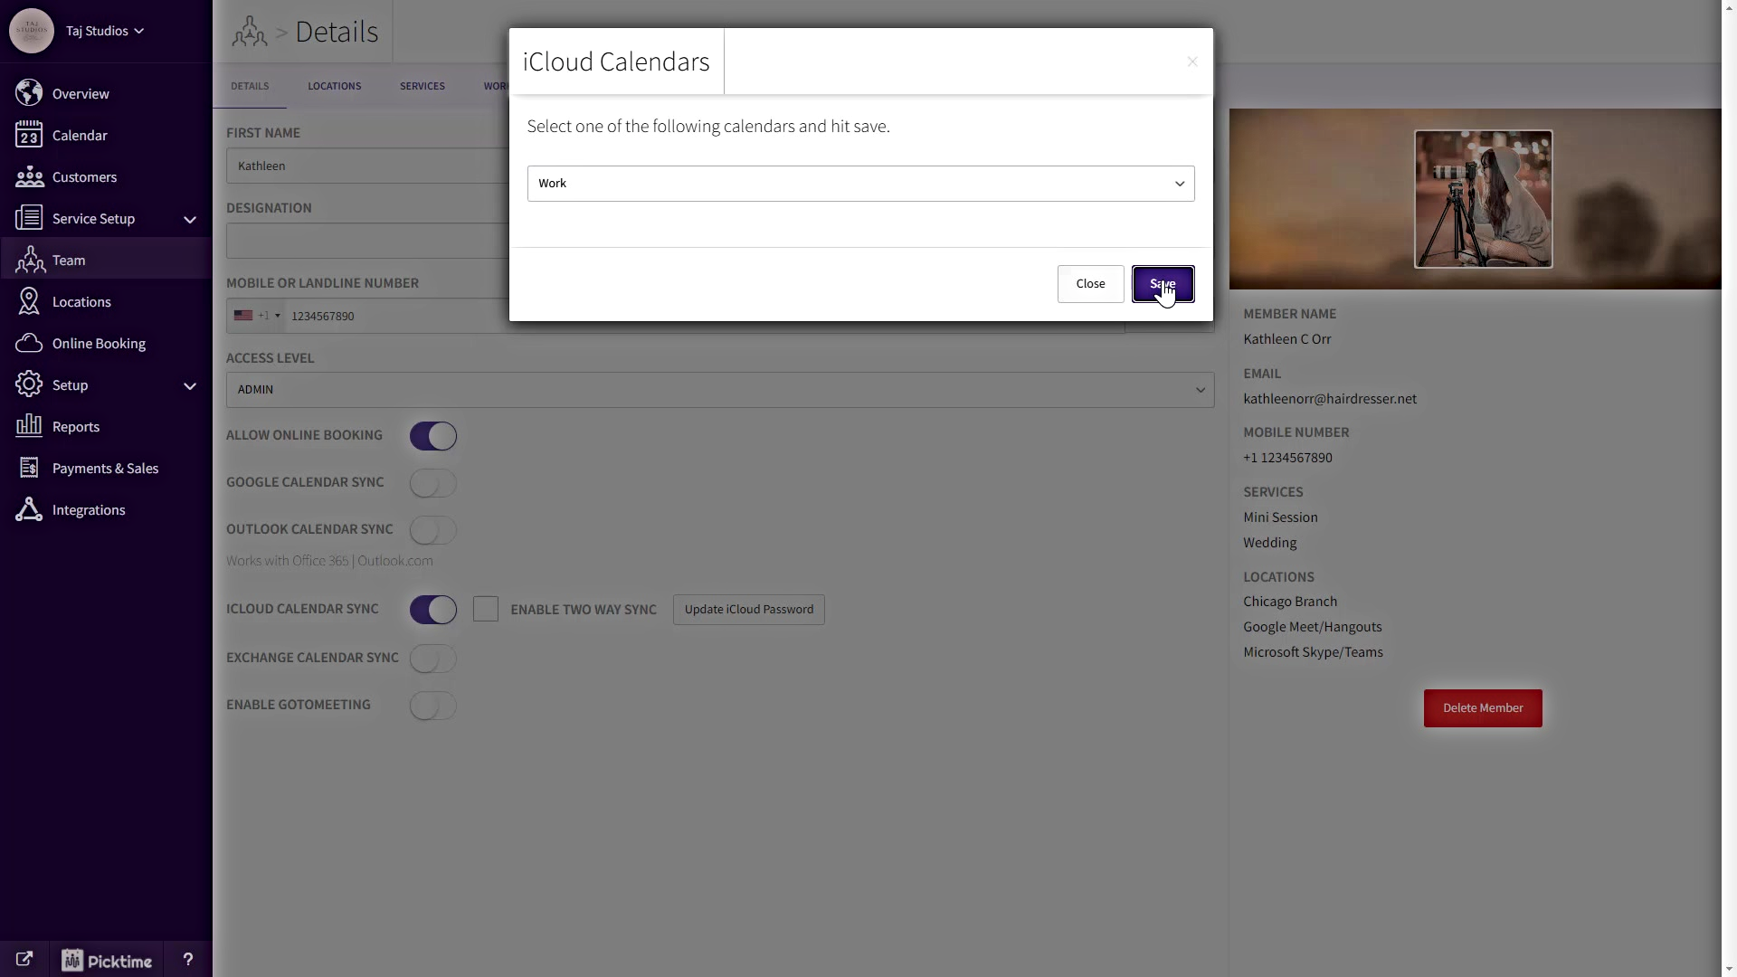The image size is (1737, 977).
Task: Check the Enable Two Way Sync checkbox
Action: click(486, 610)
